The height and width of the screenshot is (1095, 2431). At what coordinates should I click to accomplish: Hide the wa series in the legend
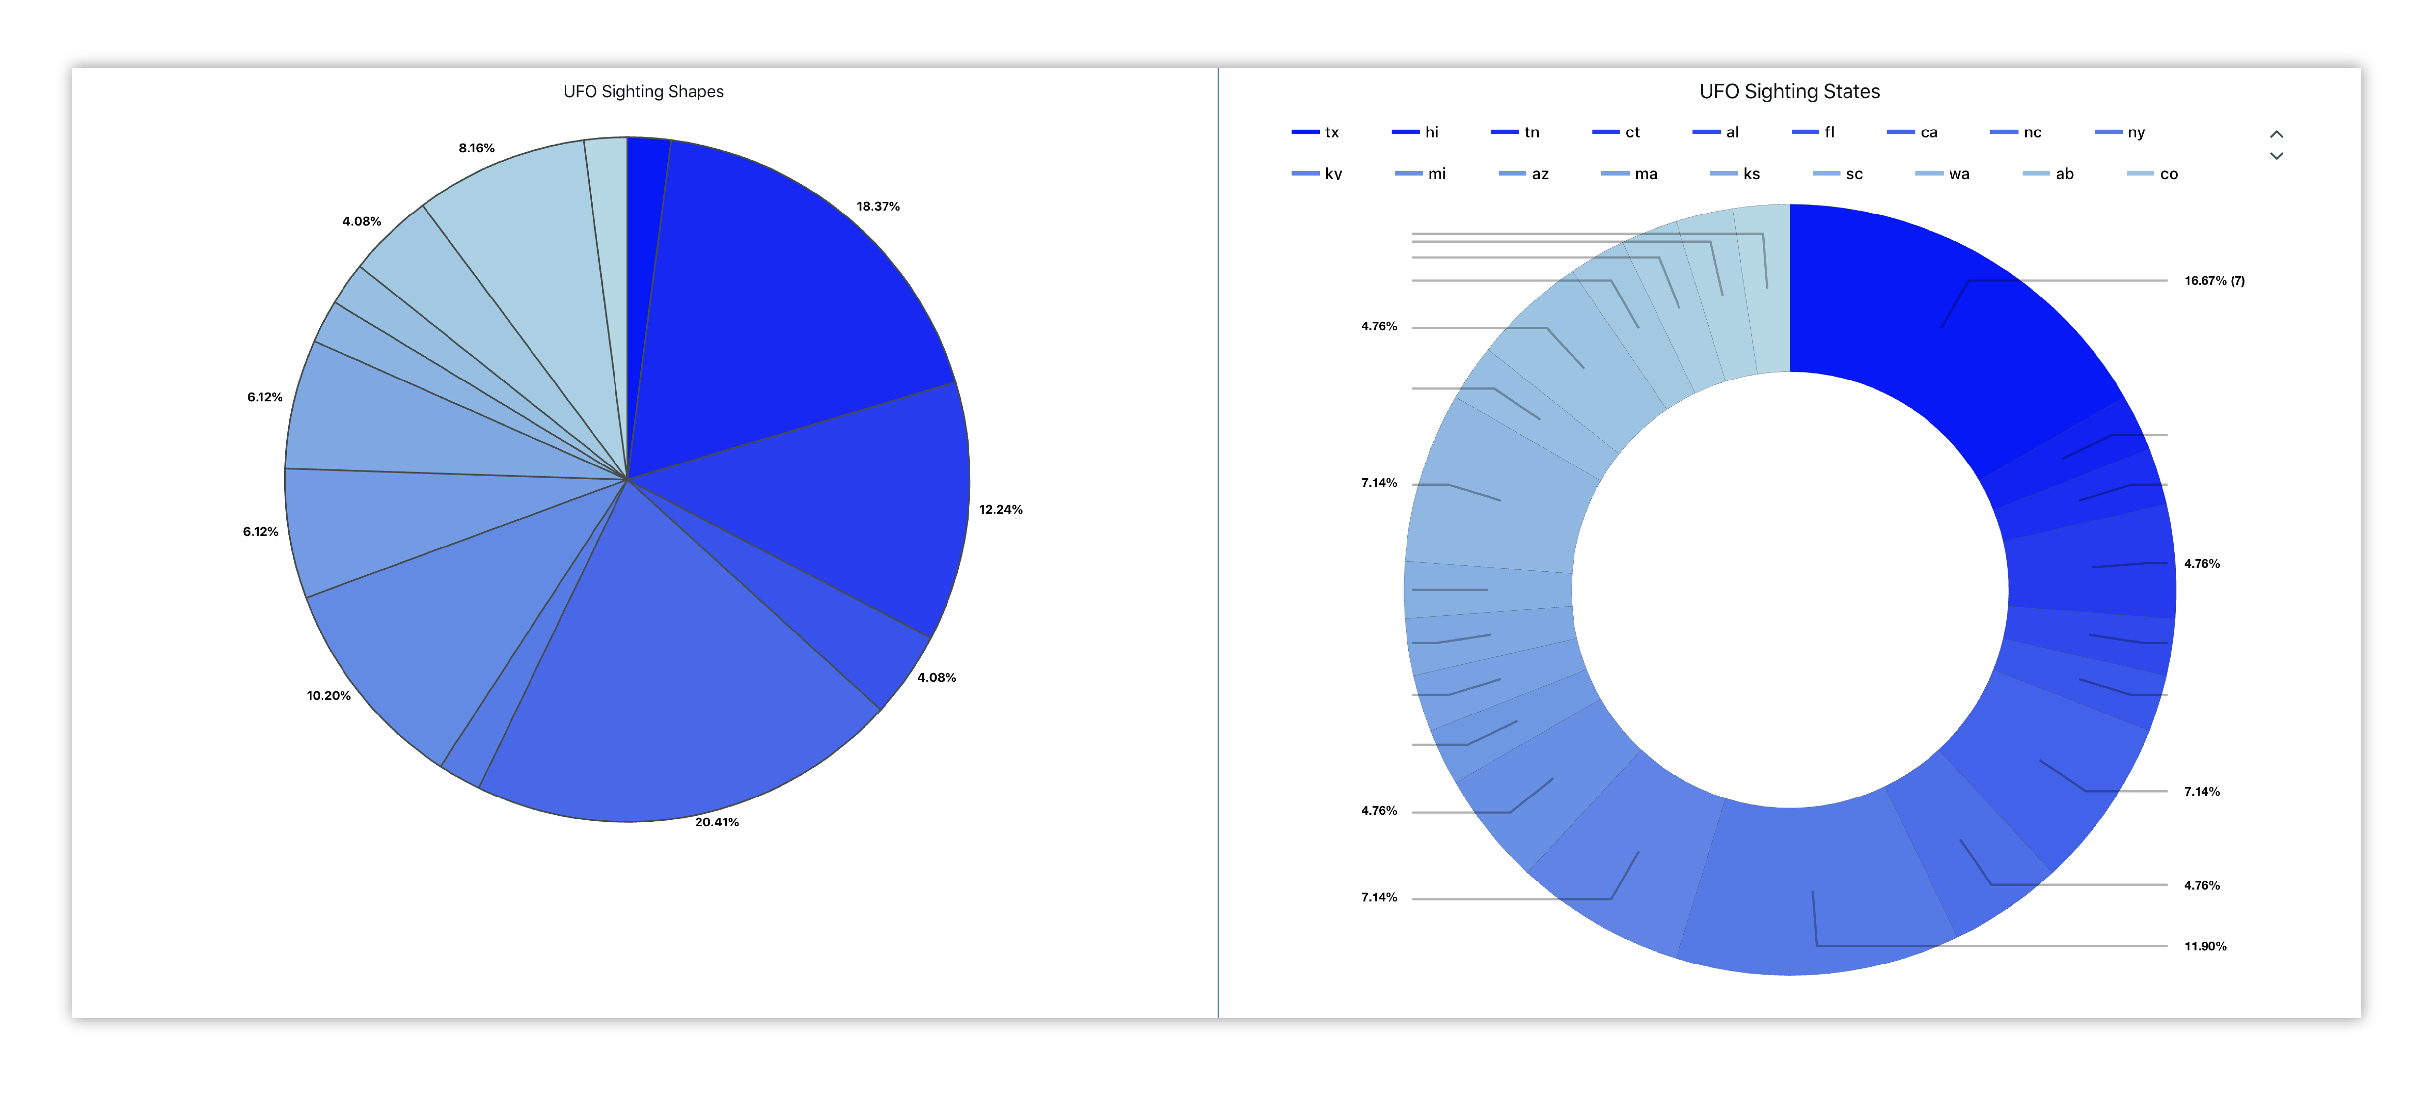pos(1943,173)
